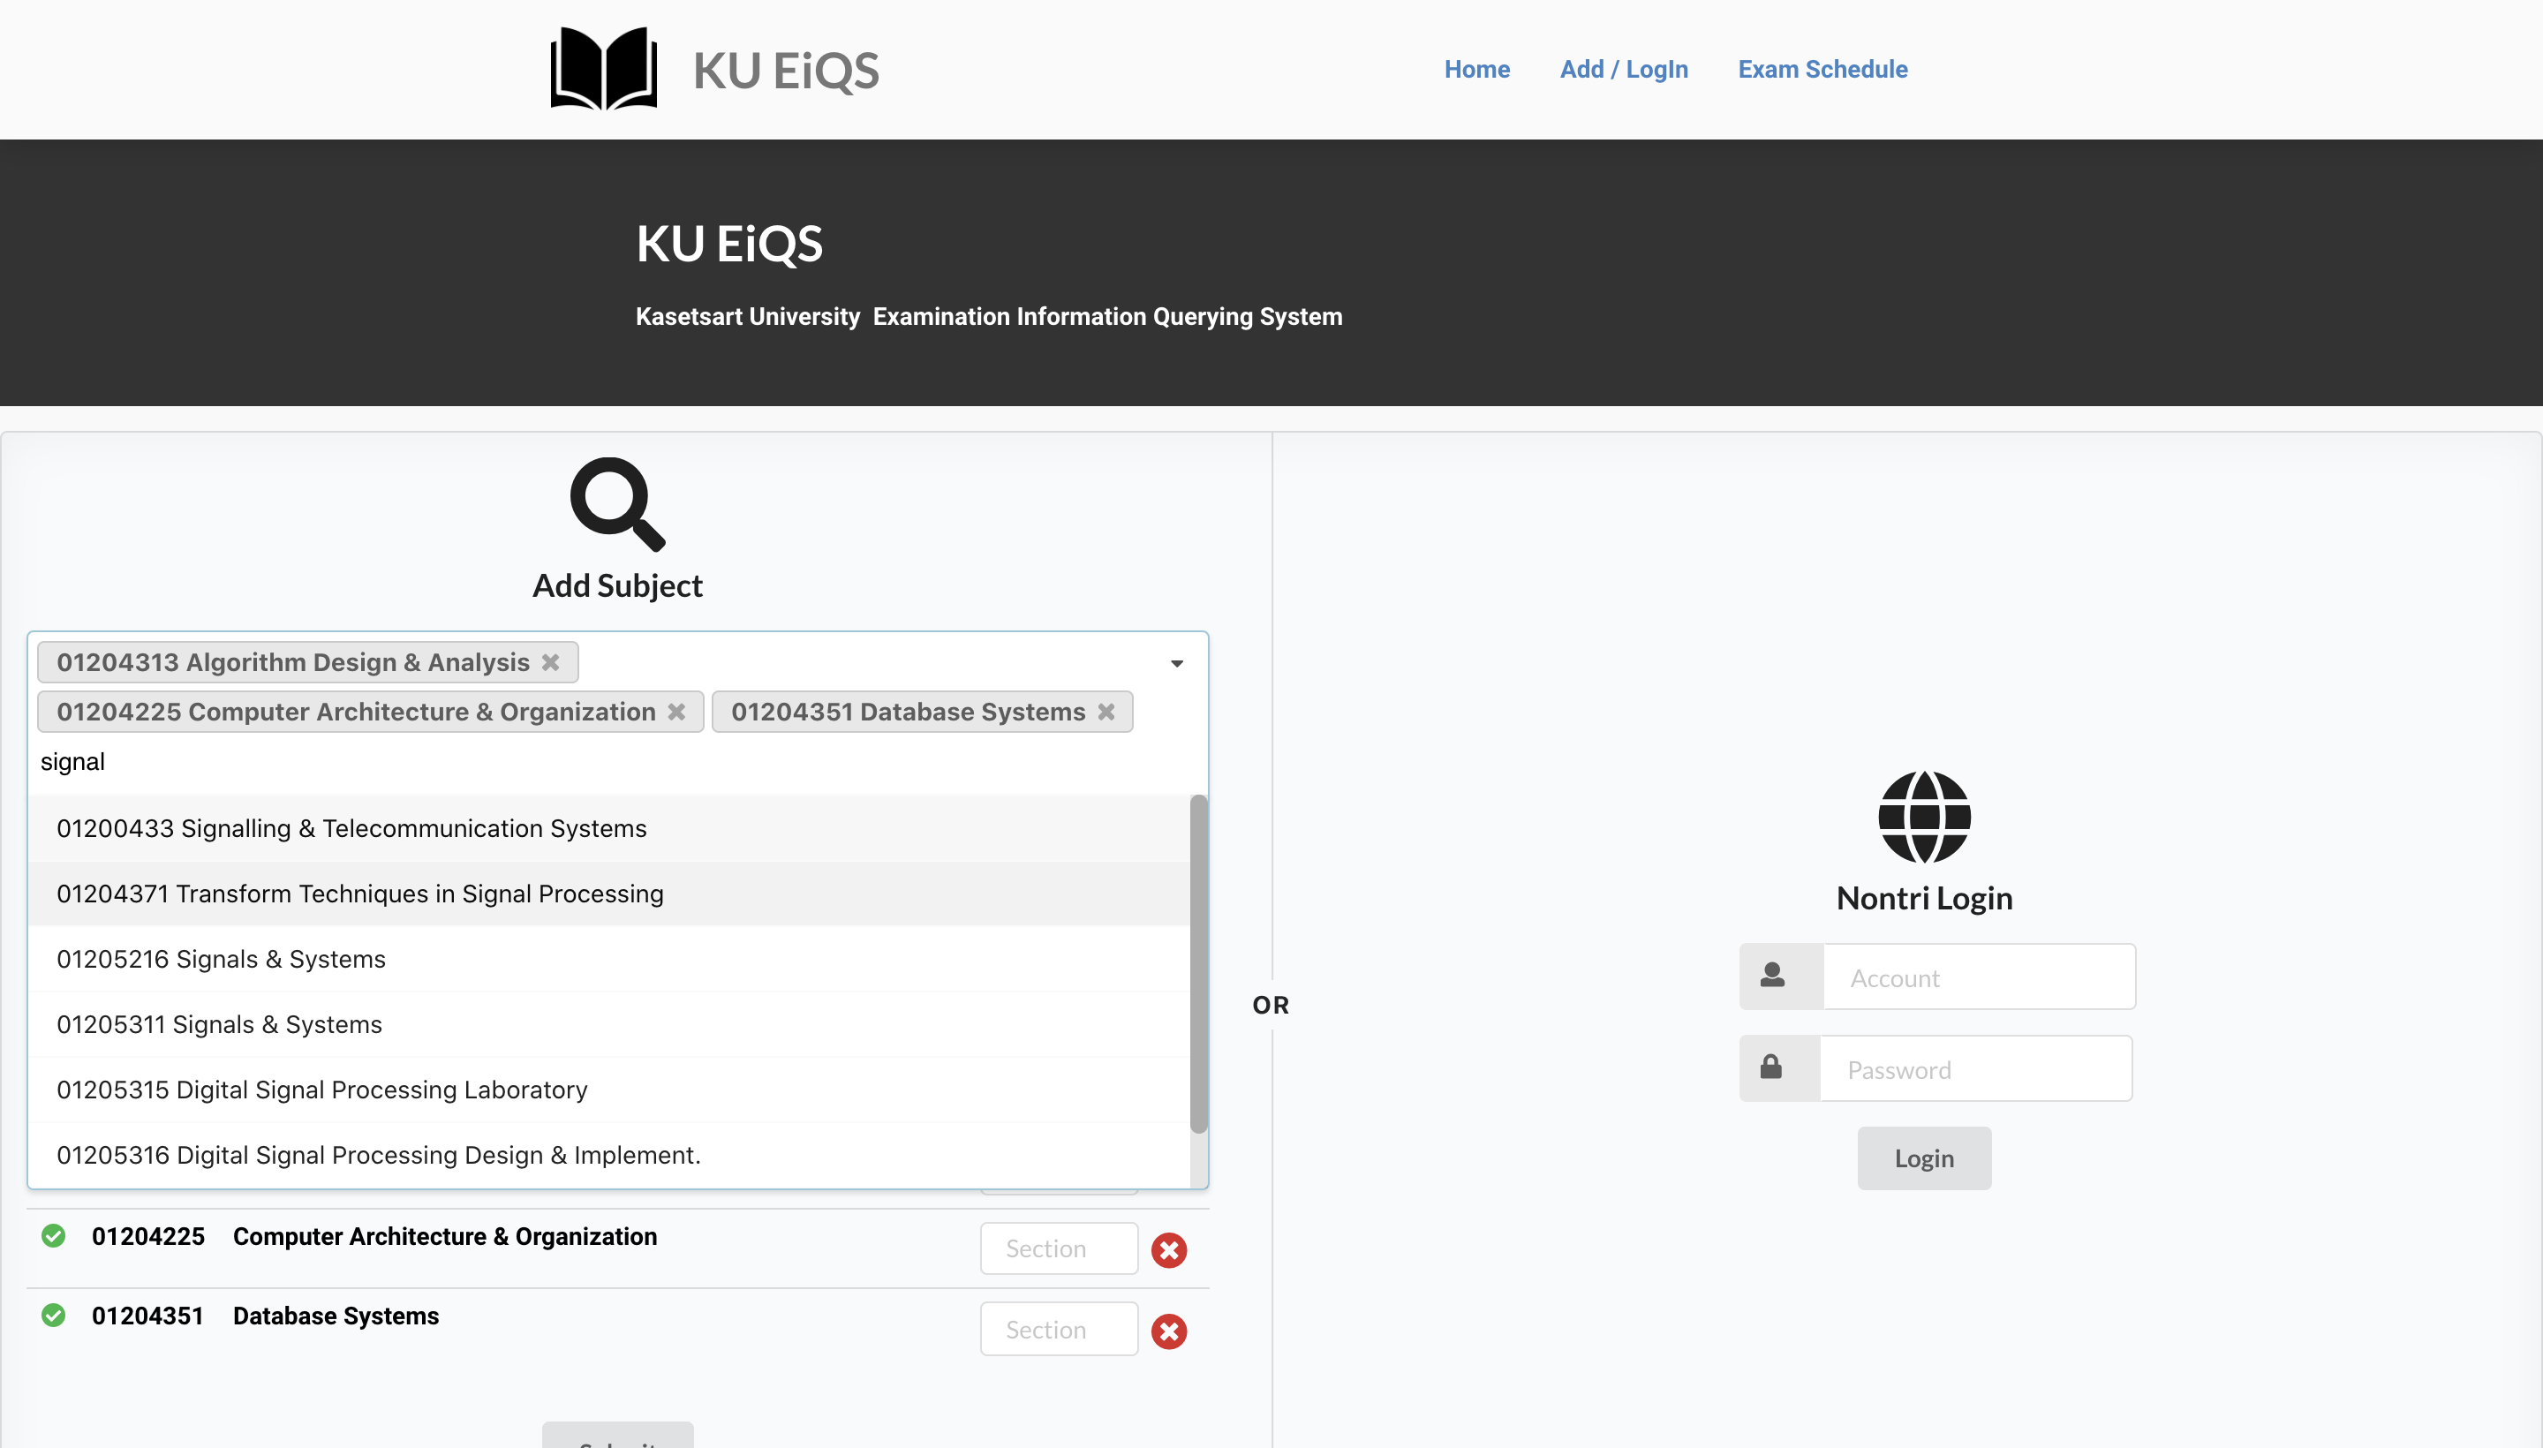This screenshot has width=2543, height=1448.
Task: Select 01200433 Signalling & Telecommunication Systems
Action: pyautogui.click(x=608, y=828)
